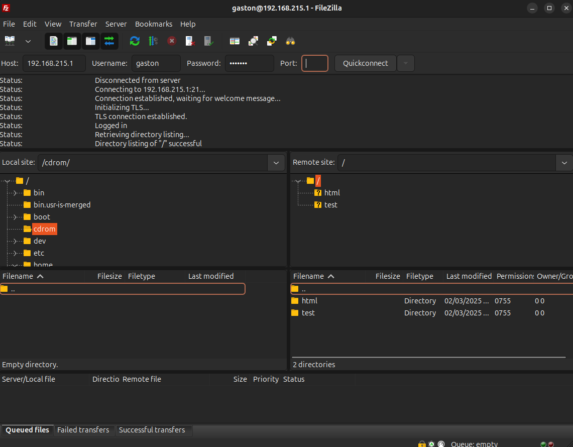573x447 pixels.
Task: Open the Site Manager dropdown arrow
Action: point(28,41)
